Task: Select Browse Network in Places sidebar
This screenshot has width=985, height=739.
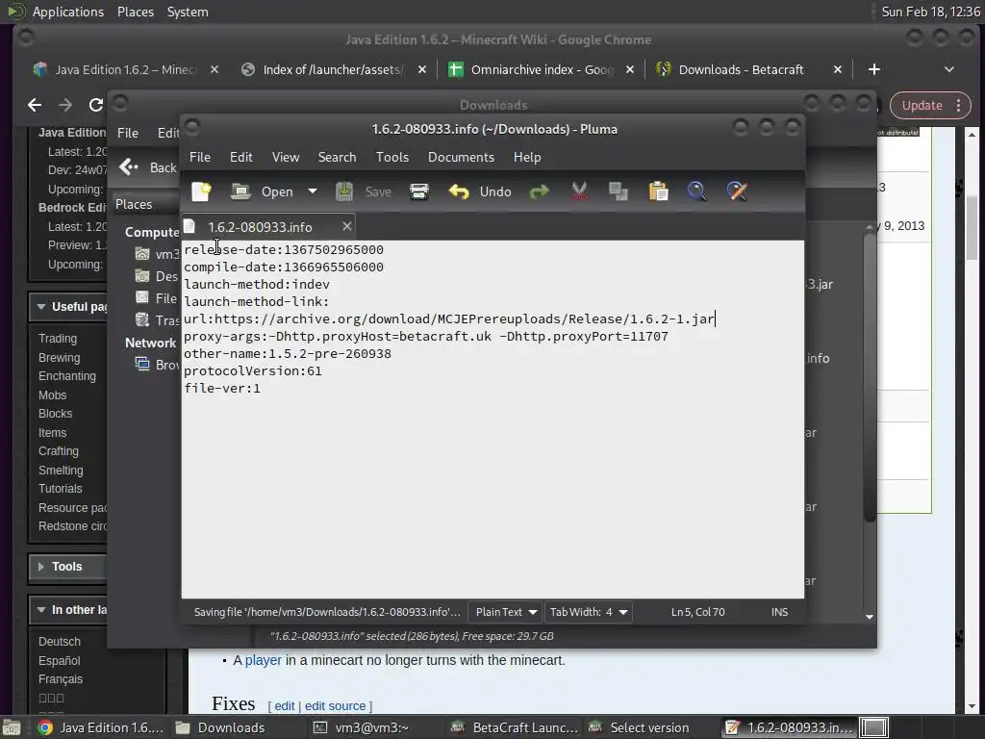Action: tap(157, 365)
